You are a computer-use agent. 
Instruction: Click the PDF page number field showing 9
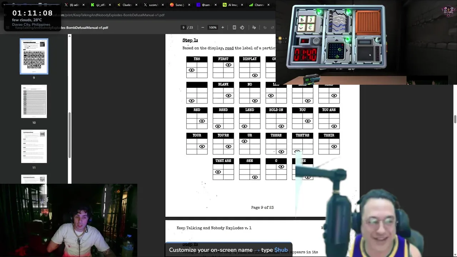[x=184, y=27]
